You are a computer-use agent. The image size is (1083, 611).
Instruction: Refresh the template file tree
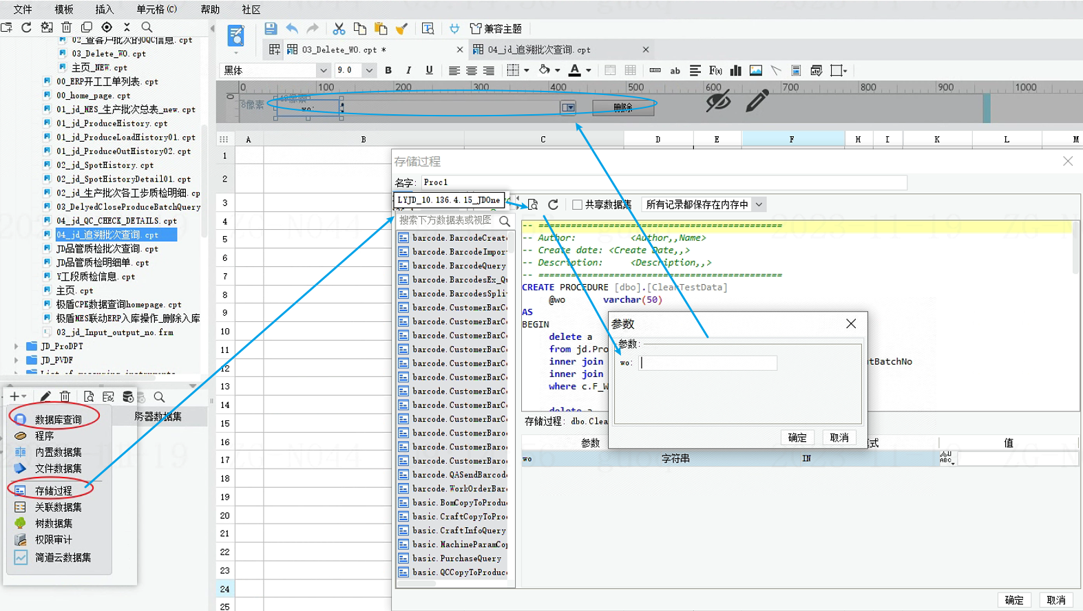click(27, 27)
